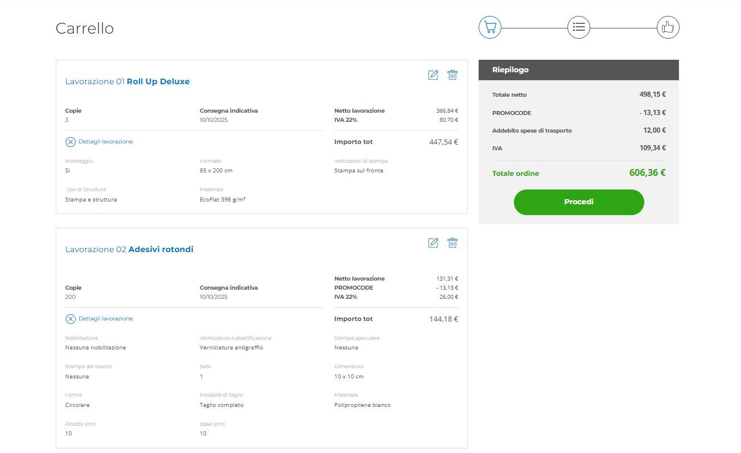Click the Importo tot 447,54 € value

(443, 142)
